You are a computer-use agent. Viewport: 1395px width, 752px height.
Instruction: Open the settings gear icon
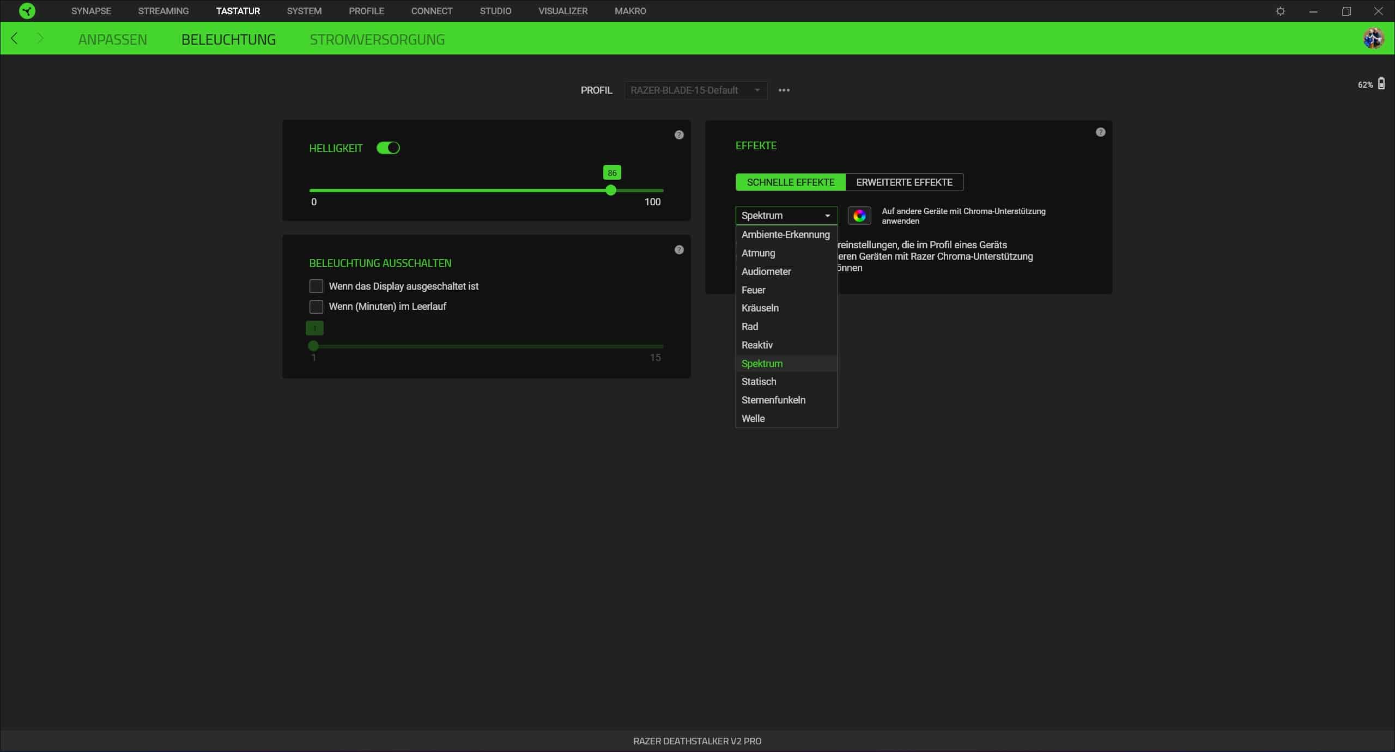1281,11
